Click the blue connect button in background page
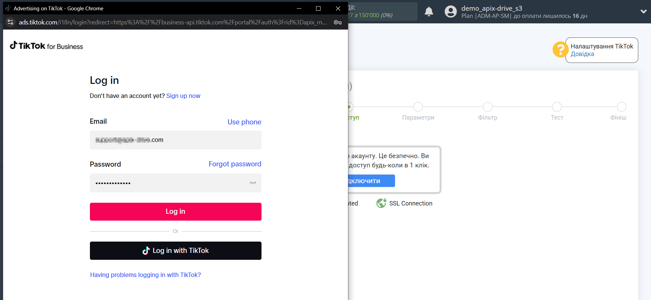The width and height of the screenshot is (651, 300). coord(372,181)
